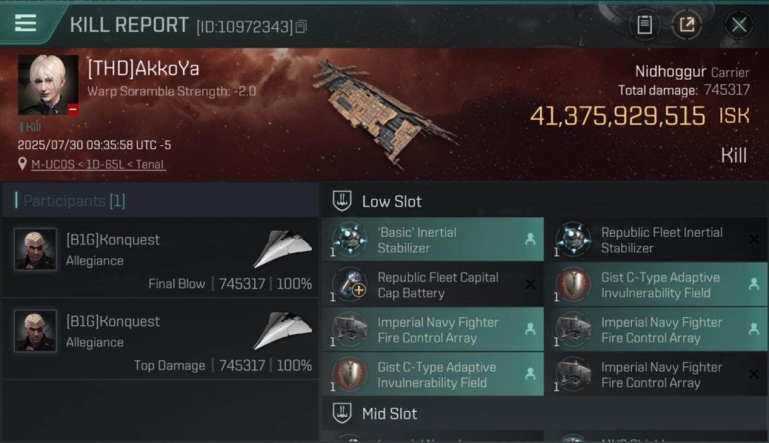Toggle destroyed X on Republic Fleet Inertial Stabilizer
769x443 pixels.
tap(754, 239)
